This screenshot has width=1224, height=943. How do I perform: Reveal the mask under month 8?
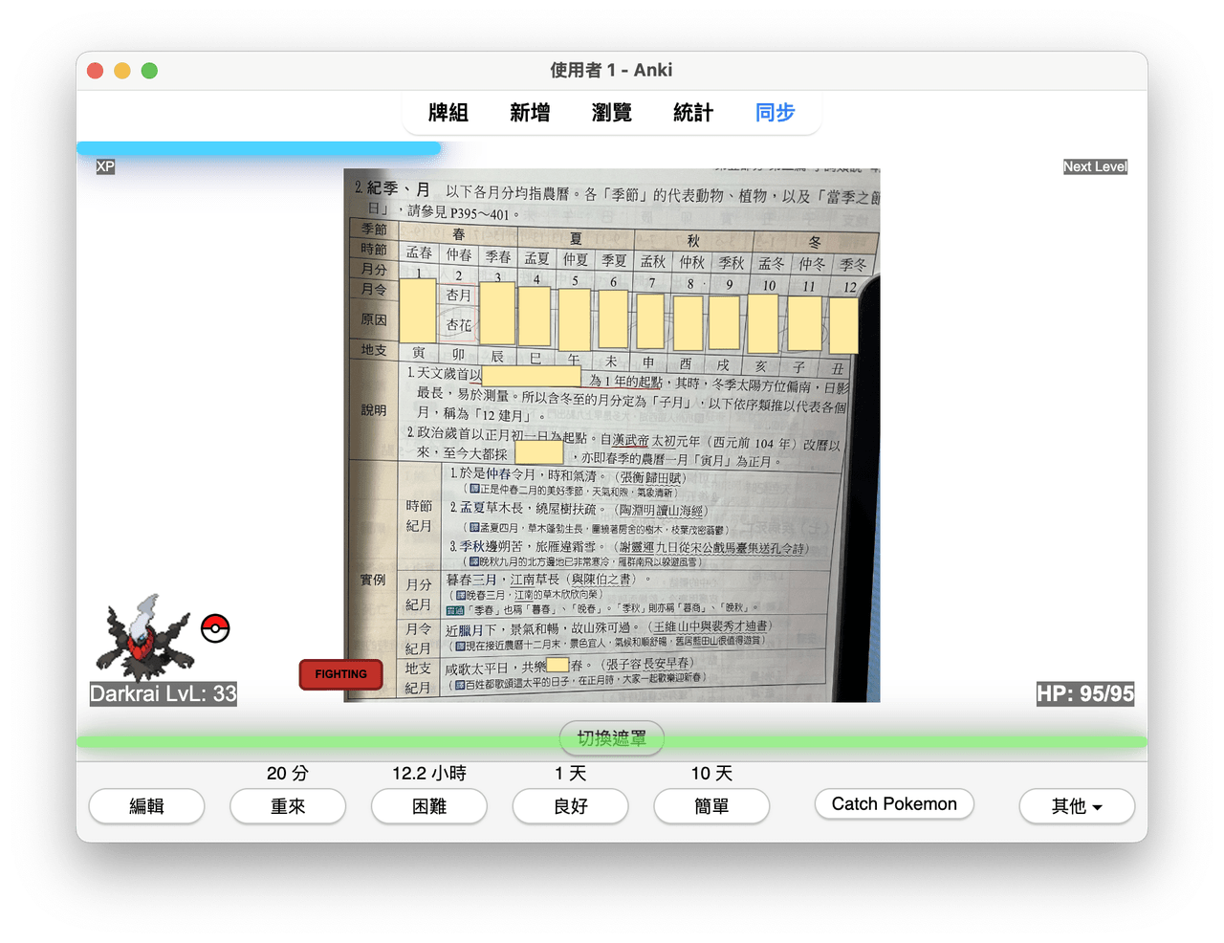[x=688, y=322]
